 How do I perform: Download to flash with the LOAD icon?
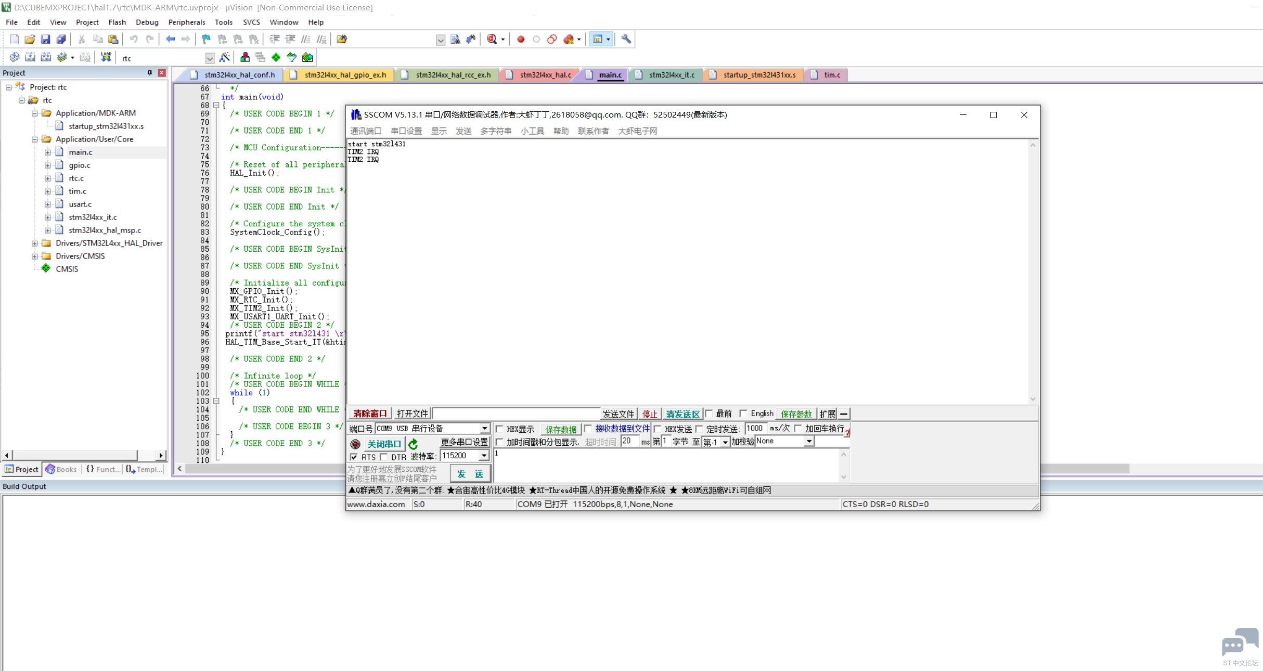coord(106,57)
